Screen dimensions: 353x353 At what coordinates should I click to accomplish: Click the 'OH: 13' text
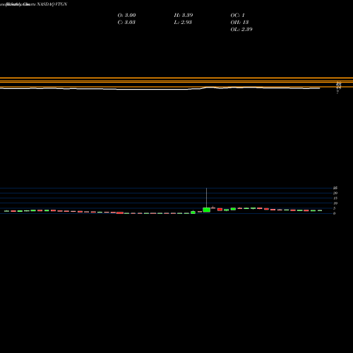(x=239, y=23)
